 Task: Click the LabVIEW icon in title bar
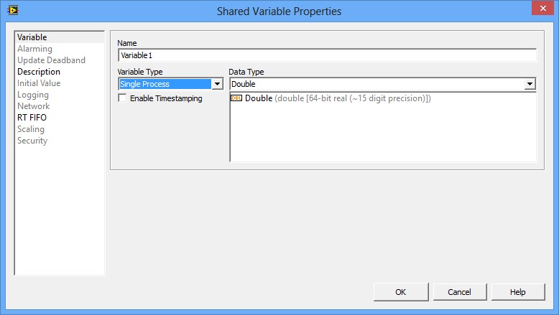pos(13,10)
